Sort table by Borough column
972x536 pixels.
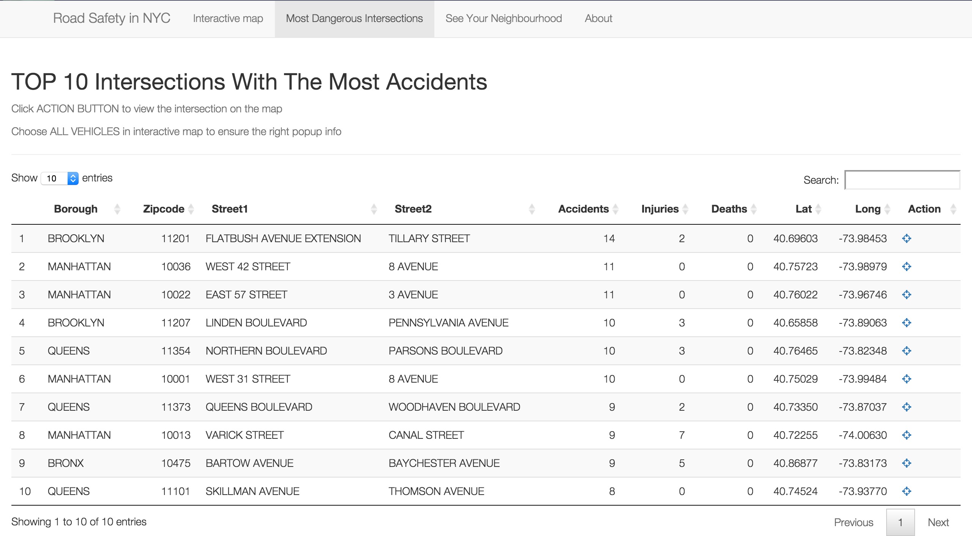point(76,209)
